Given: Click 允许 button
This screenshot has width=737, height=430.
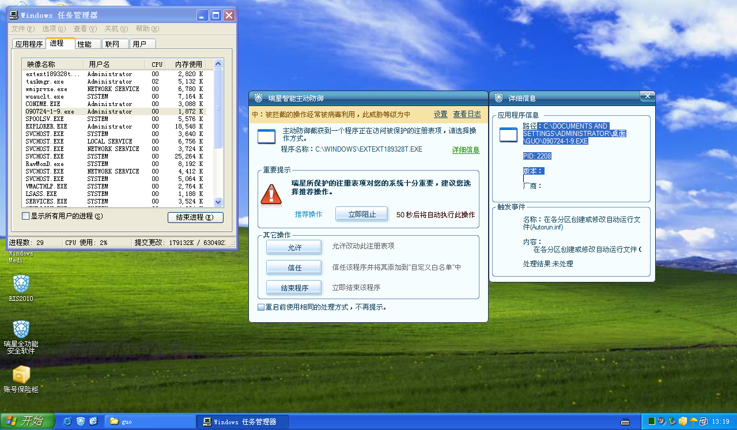Looking at the screenshot, I should [x=294, y=247].
